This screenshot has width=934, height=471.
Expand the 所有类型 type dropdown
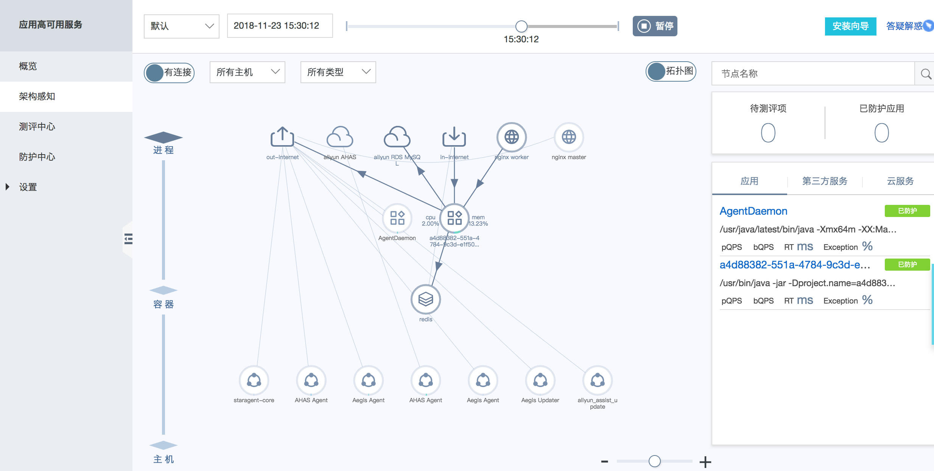pyautogui.click(x=338, y=72)
